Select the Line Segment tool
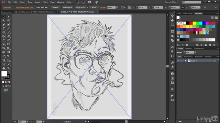 click(x=9, y=29)
